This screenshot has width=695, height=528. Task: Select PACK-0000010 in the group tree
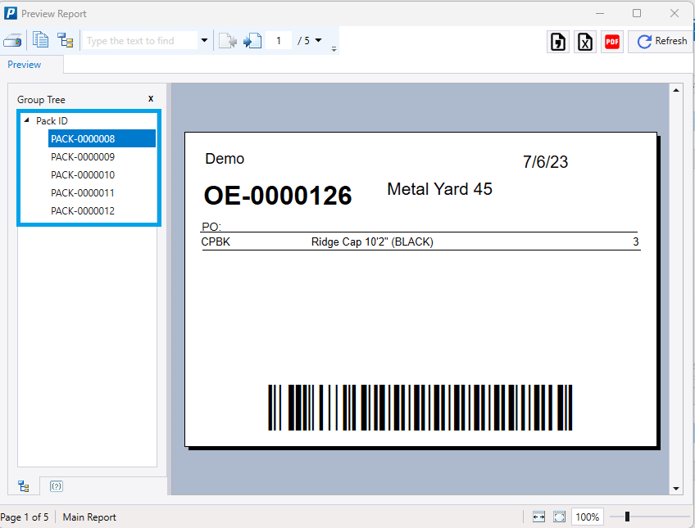click(83, 175)
